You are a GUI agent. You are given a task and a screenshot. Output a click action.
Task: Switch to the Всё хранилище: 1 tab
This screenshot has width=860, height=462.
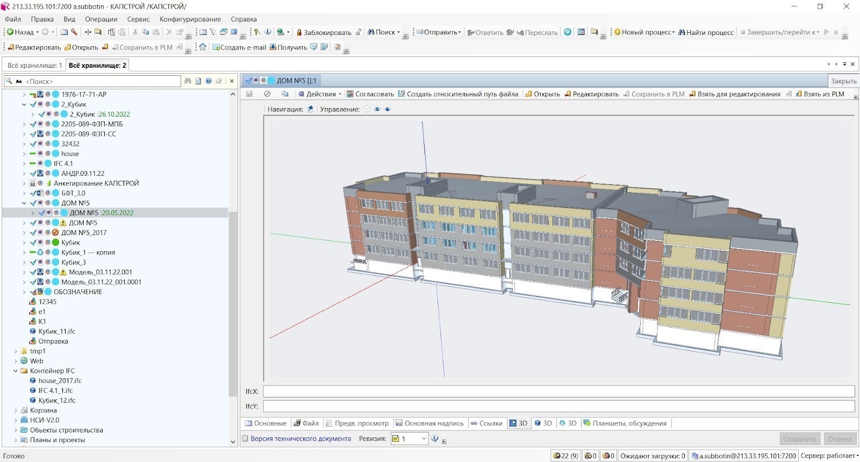point(34,65)
